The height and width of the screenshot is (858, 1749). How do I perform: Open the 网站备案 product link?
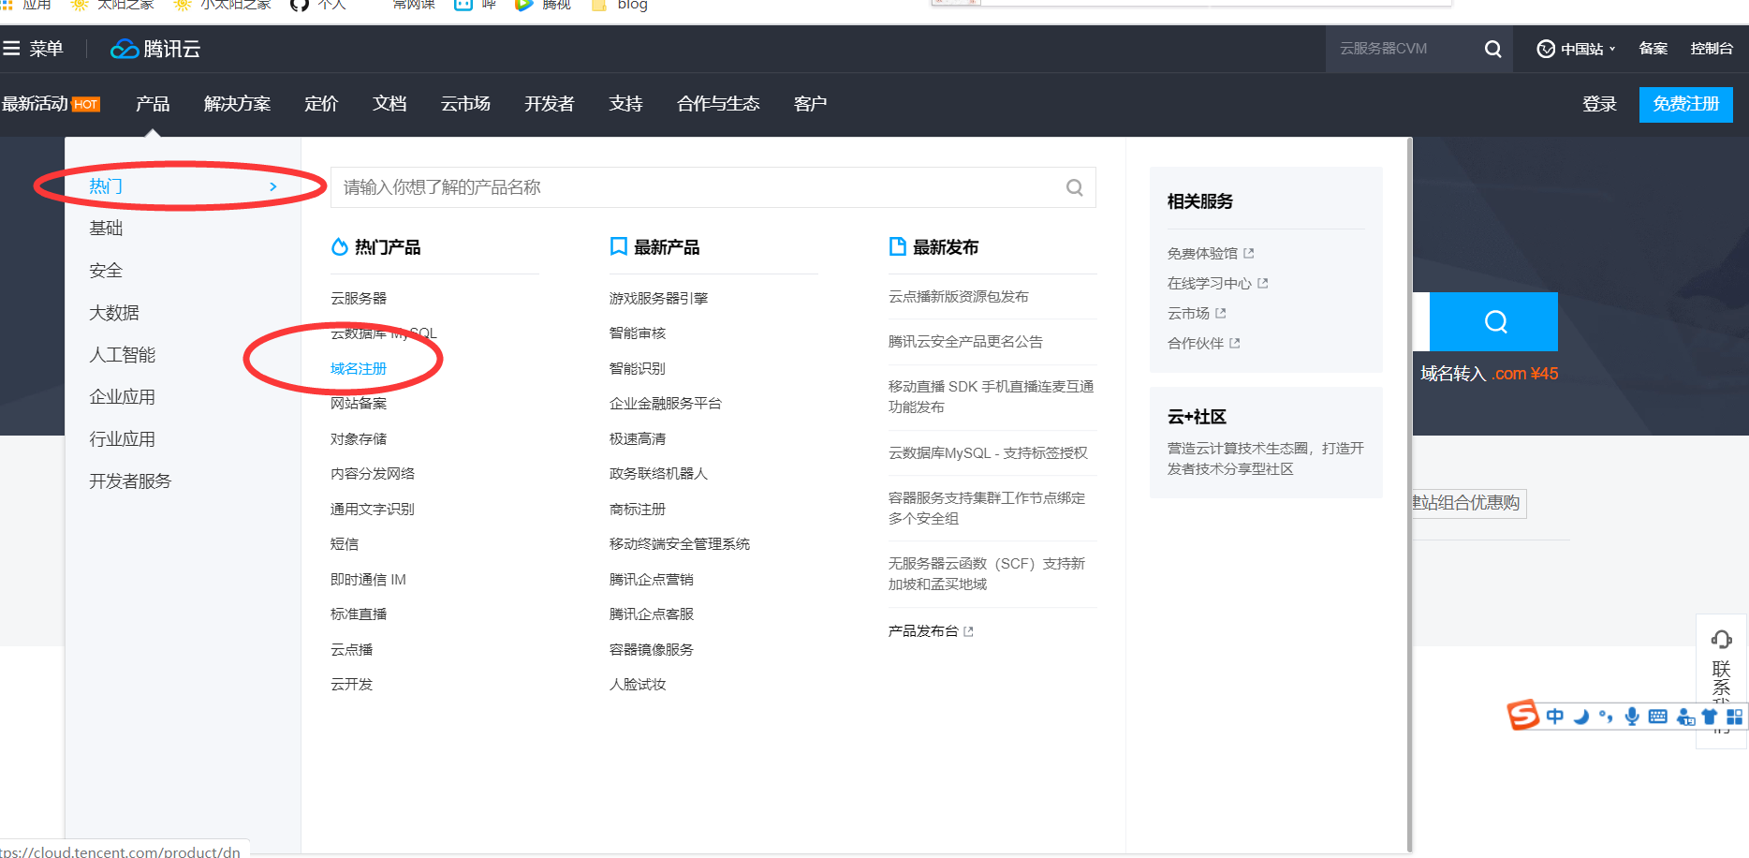tap(359, 403)
